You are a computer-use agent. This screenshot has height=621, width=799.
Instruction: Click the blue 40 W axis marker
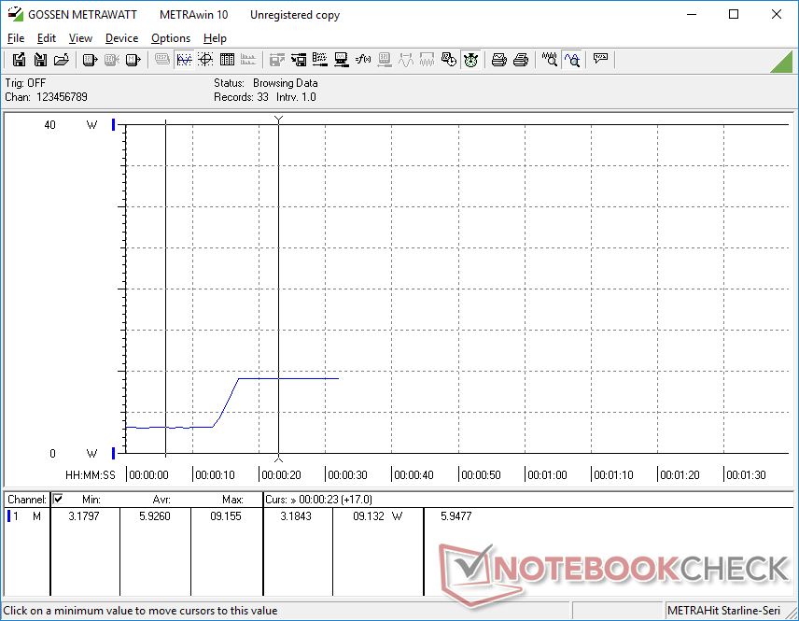(x=114, y=124)
